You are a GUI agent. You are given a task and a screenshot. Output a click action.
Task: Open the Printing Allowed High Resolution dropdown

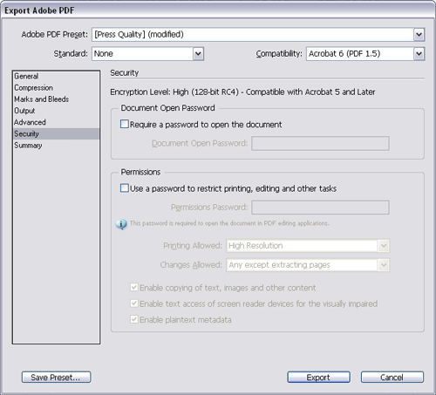(308, 246)
